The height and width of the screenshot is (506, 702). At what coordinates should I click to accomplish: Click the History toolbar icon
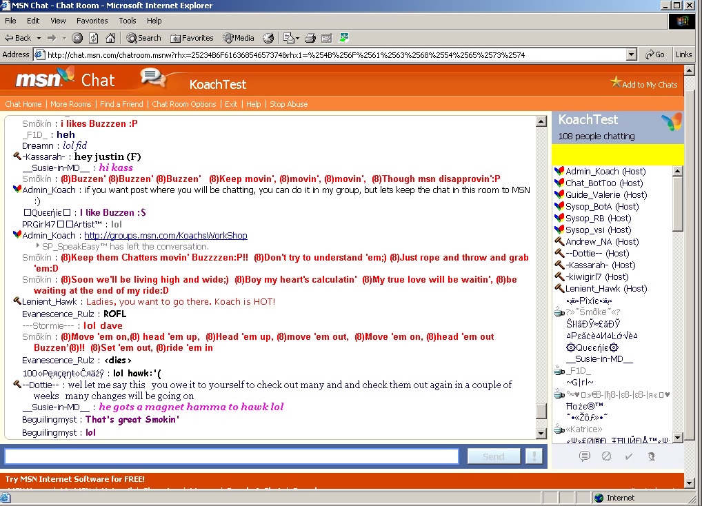click(268, 38)
